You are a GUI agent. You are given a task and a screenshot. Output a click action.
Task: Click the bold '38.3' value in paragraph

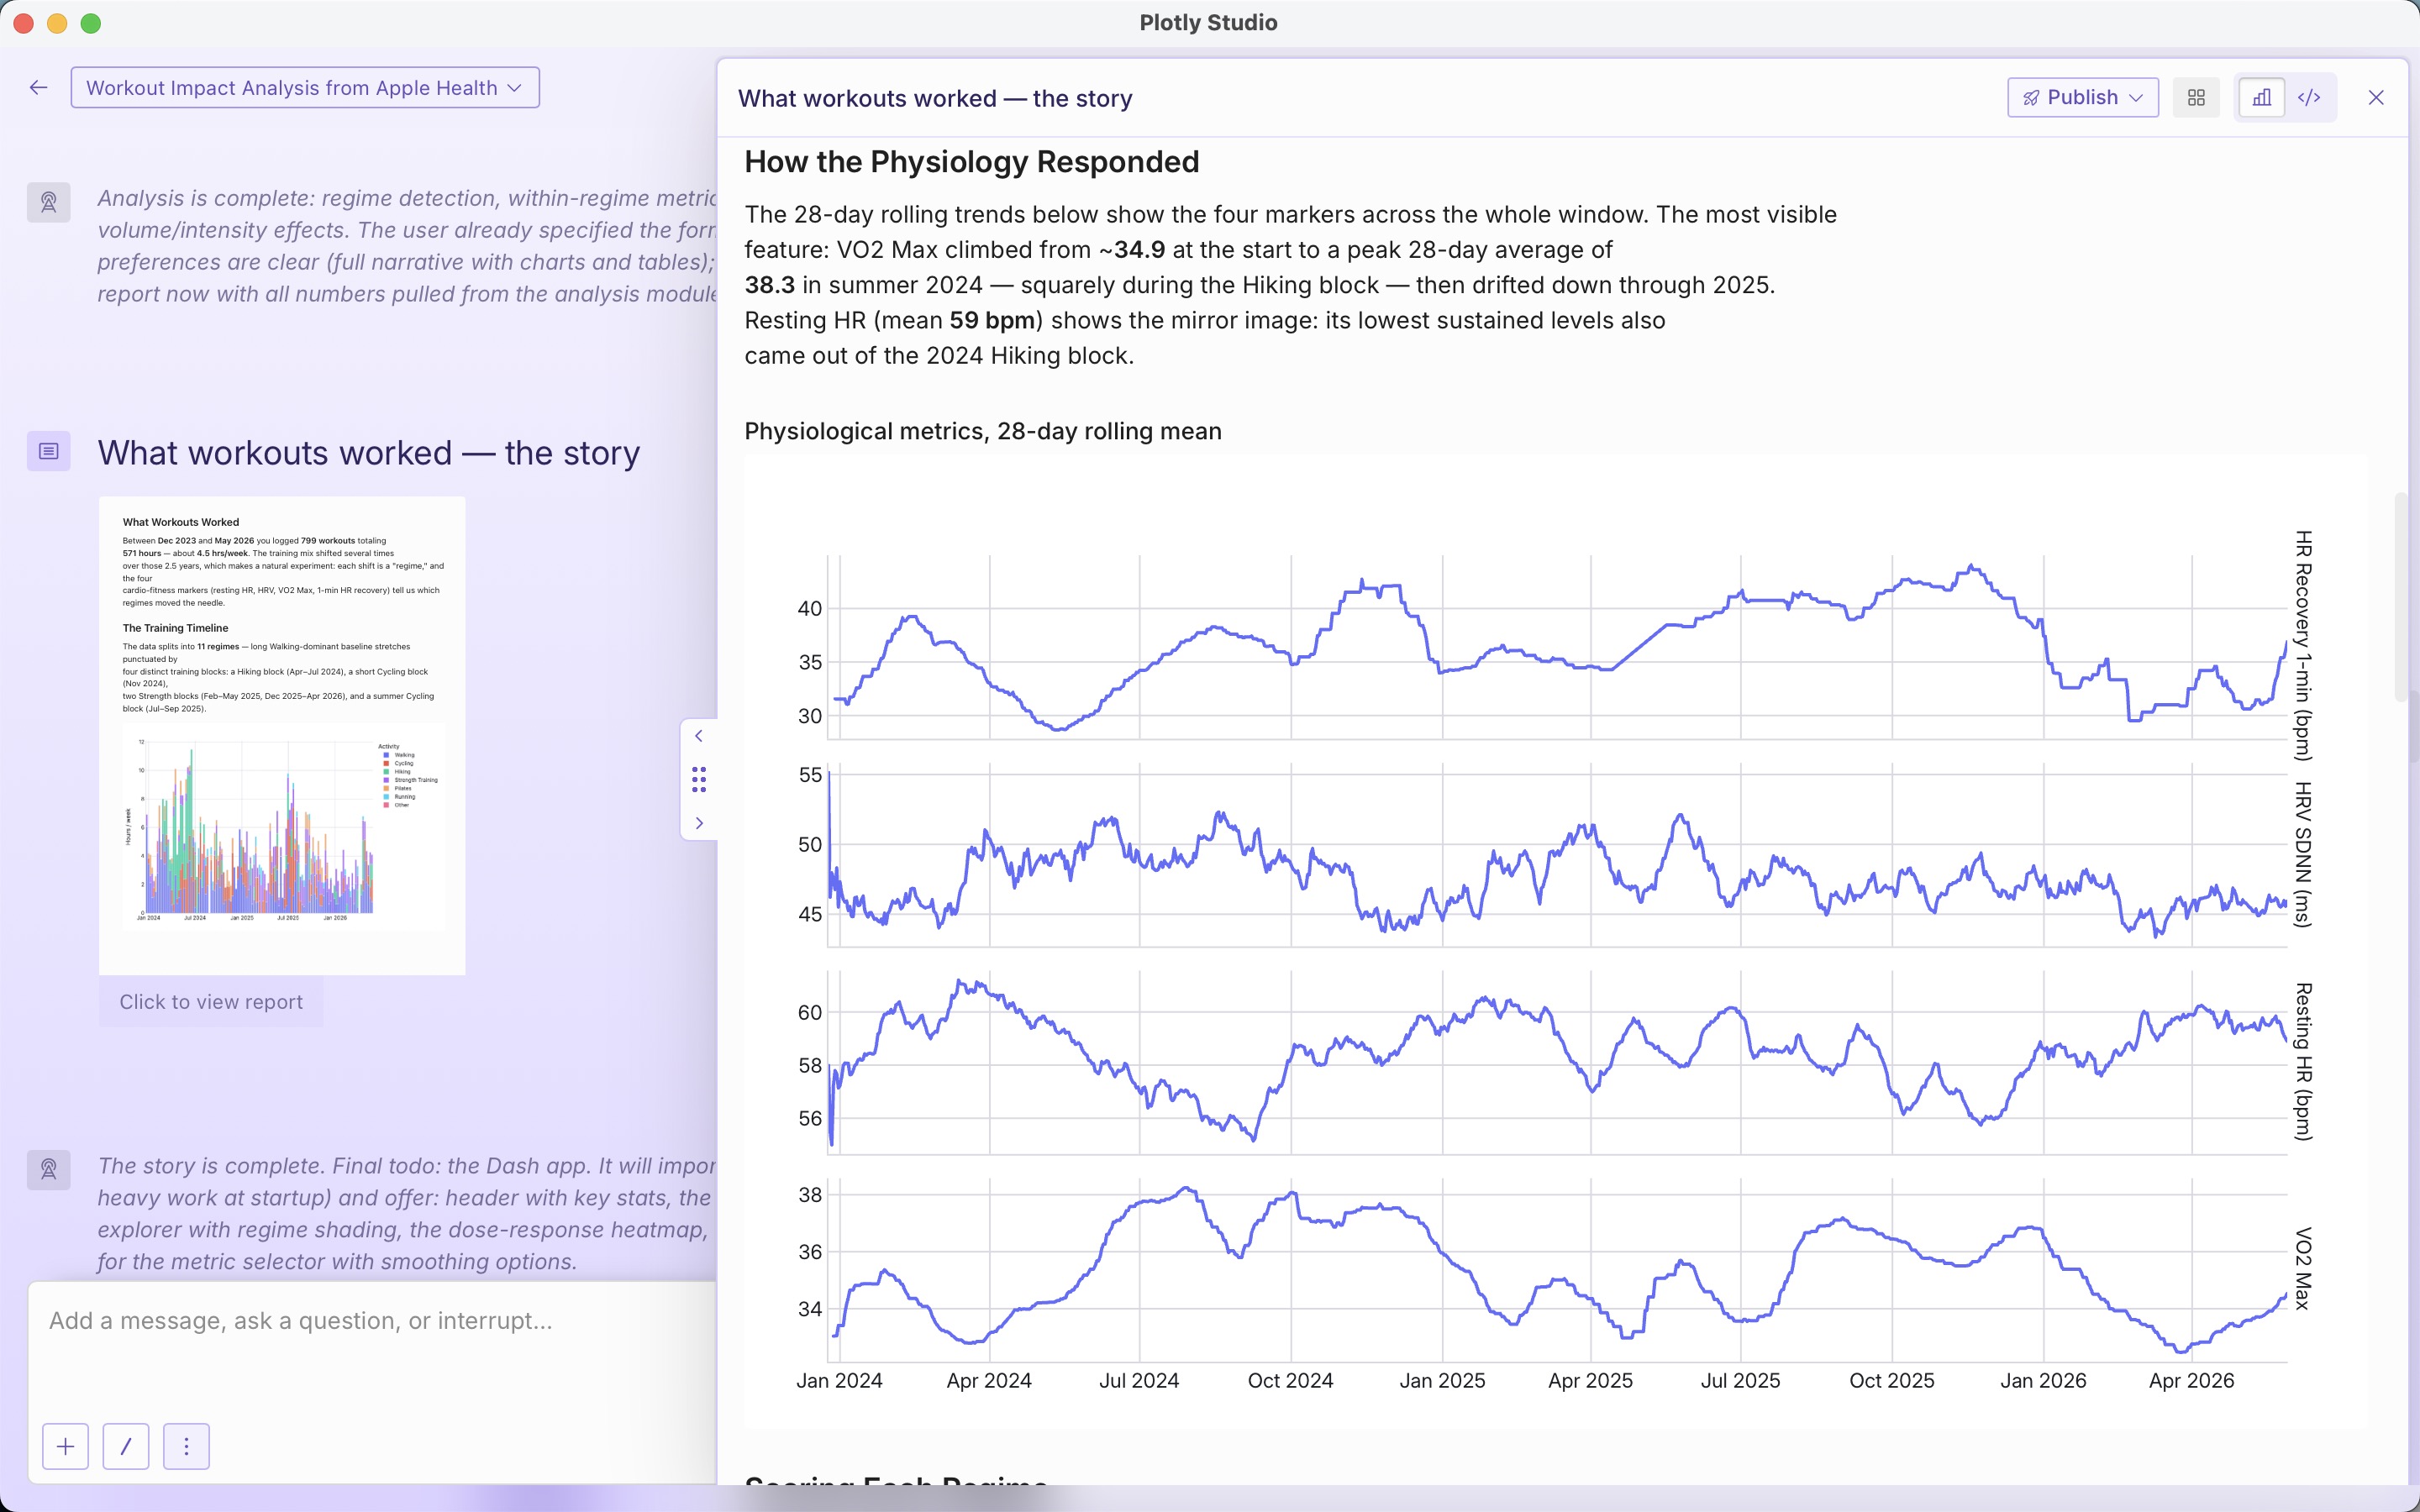[770, 285]
